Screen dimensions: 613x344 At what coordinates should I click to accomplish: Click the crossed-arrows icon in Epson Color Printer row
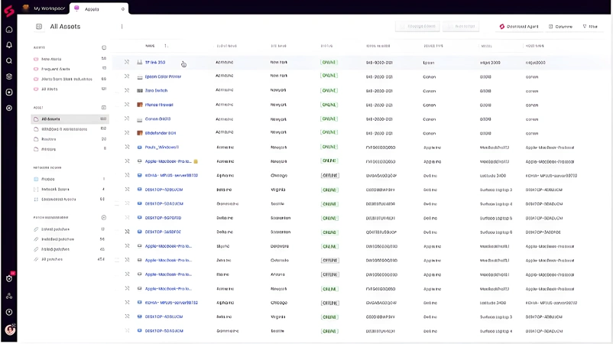127,76
